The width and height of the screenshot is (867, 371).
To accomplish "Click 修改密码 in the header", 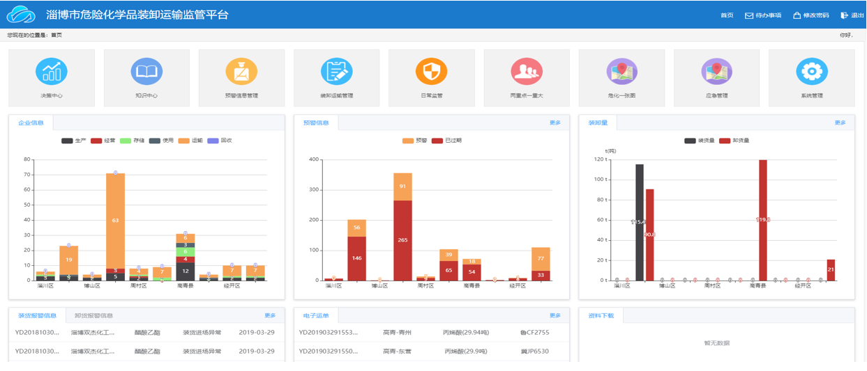I will tap(811, 15).
